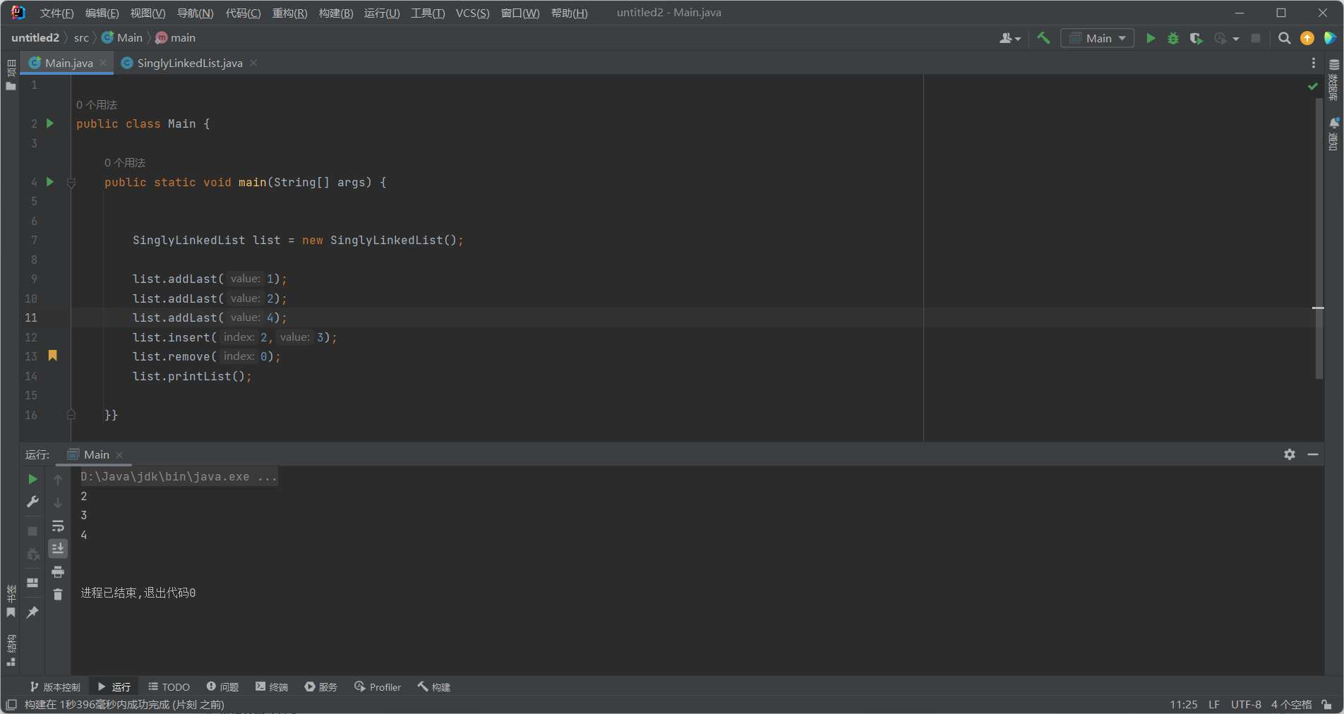Open the 重构(R) refactor menu
The height and width of the screenshot is (714, 1344).
289,13
